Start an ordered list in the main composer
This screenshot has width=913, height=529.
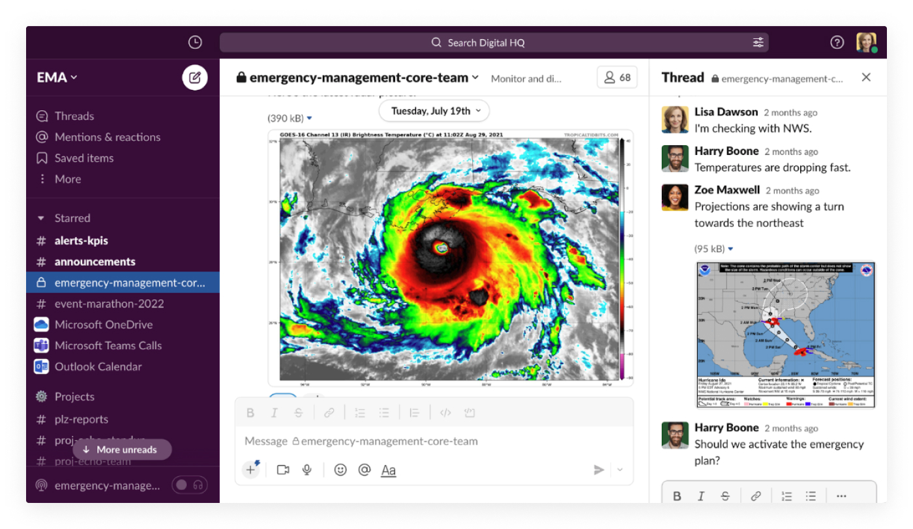[359, 412]
